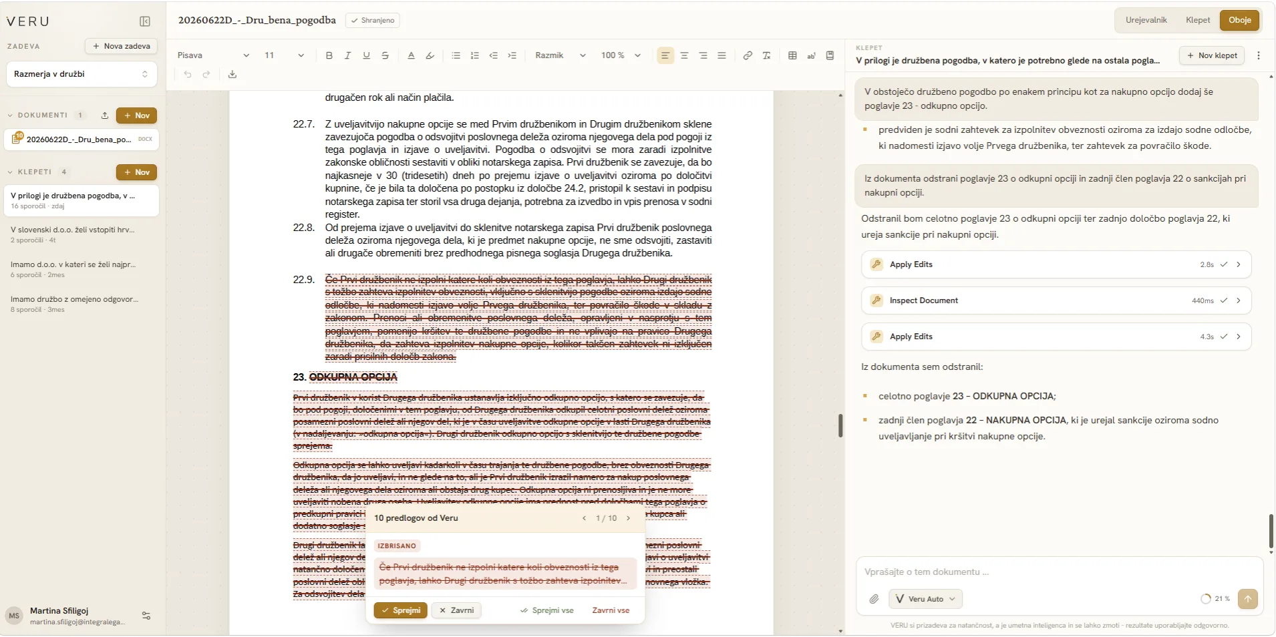Image resolution: width=1276 pixels, height=637 pixels.
Task: Click Nov klepet button
Action: coord(1212,55)
